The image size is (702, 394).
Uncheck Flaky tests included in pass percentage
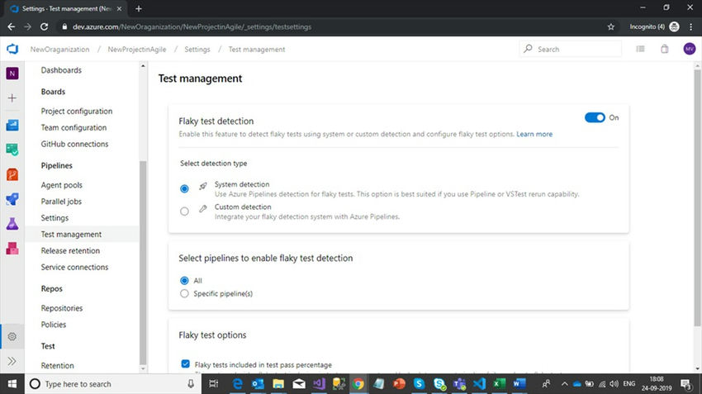pyautogui.click(x=185, y=363)
